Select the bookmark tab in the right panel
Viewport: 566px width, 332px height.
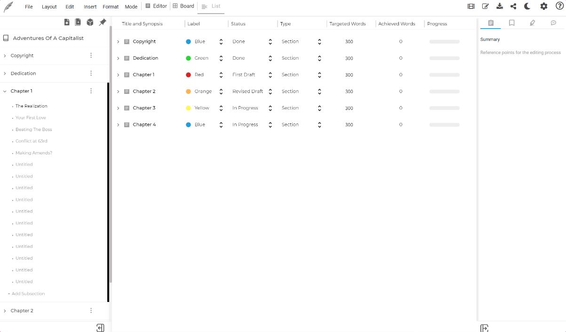[x=511, y=23]
